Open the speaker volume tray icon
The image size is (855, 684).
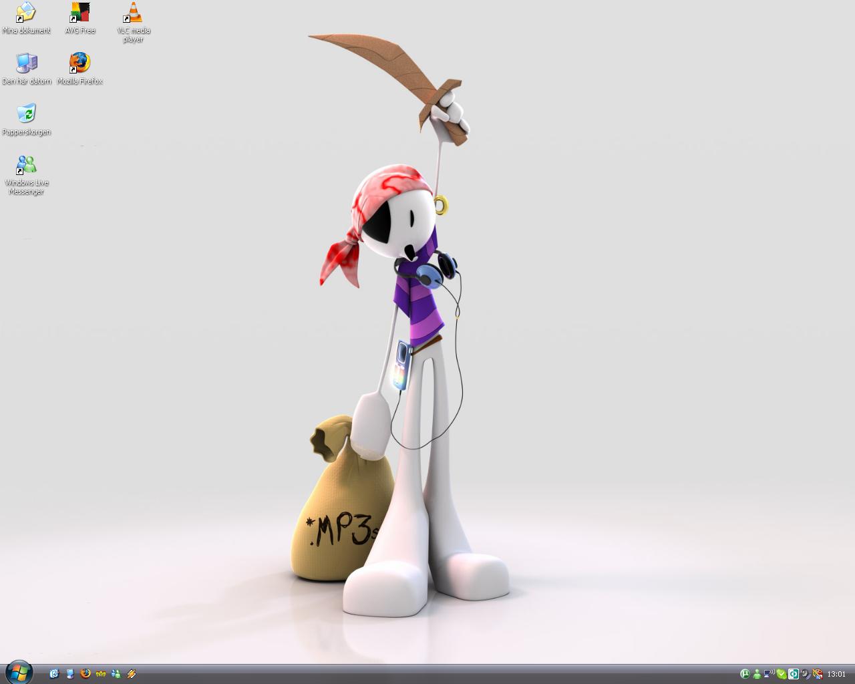(x=806, y=674)
